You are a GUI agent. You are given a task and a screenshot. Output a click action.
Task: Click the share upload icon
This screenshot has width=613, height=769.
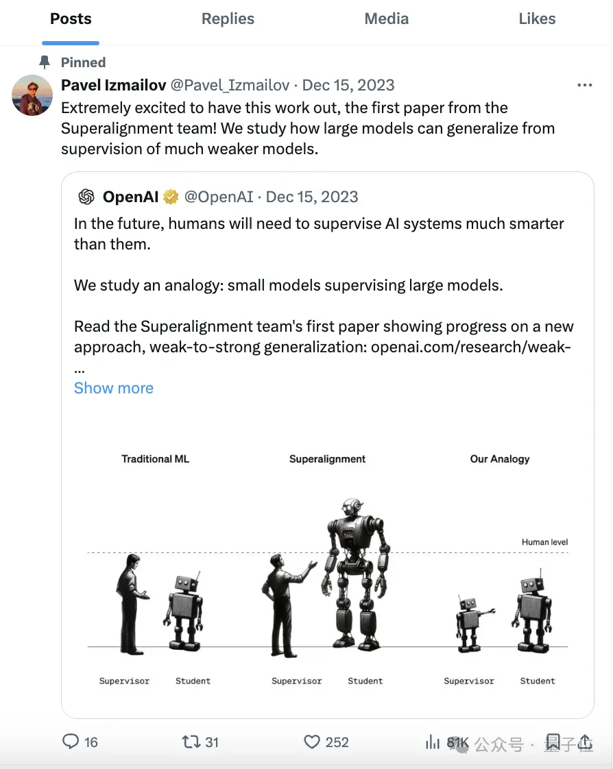pyautogui.click(x=586, y=742)
